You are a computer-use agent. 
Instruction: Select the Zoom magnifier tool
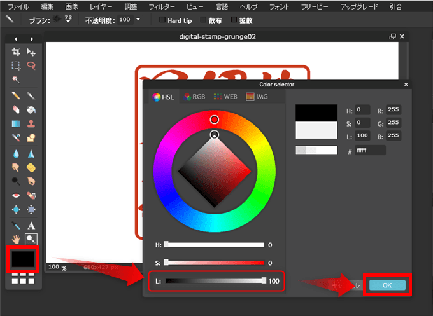click(x=31, y=239)
